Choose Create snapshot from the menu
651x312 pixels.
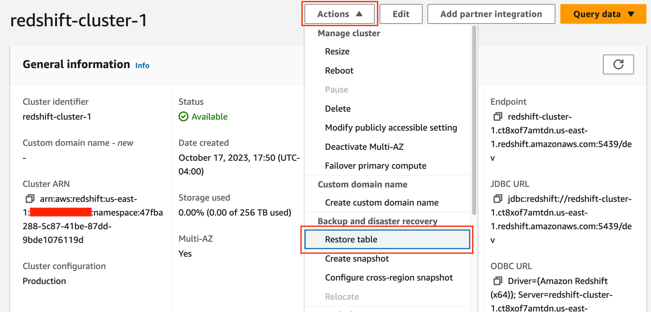(x=357, y=258)
